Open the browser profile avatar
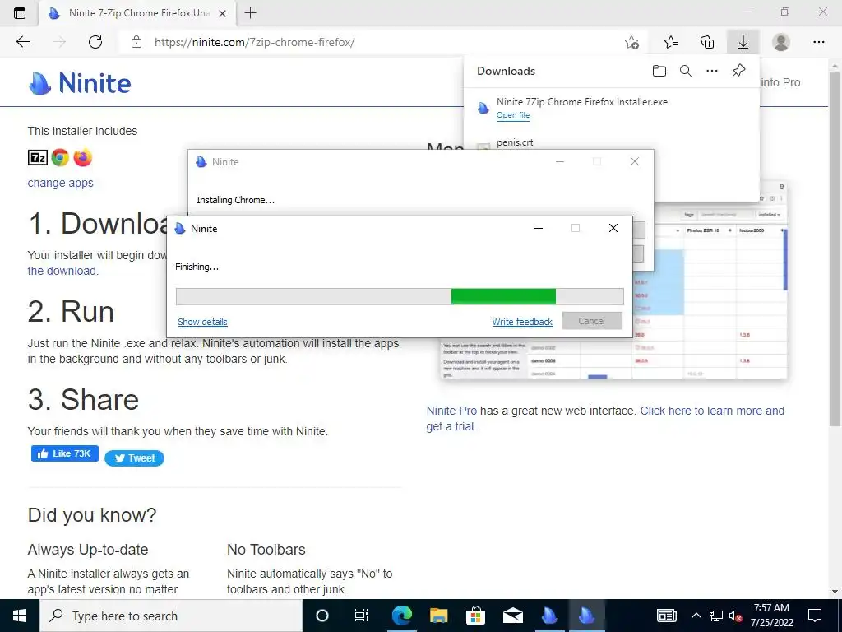This screenshot has width=842, height=632. tap(781, 42)
